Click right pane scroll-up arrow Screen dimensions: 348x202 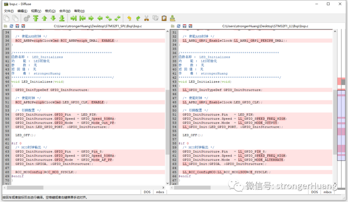[335, 32]
